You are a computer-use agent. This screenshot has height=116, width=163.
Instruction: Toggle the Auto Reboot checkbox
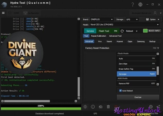[121, 91]
